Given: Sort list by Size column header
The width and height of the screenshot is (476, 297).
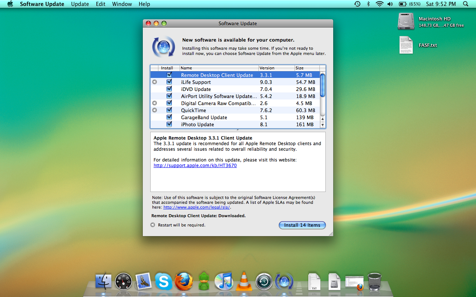Looking at the screenshot, I should click(x=307, y=68).
